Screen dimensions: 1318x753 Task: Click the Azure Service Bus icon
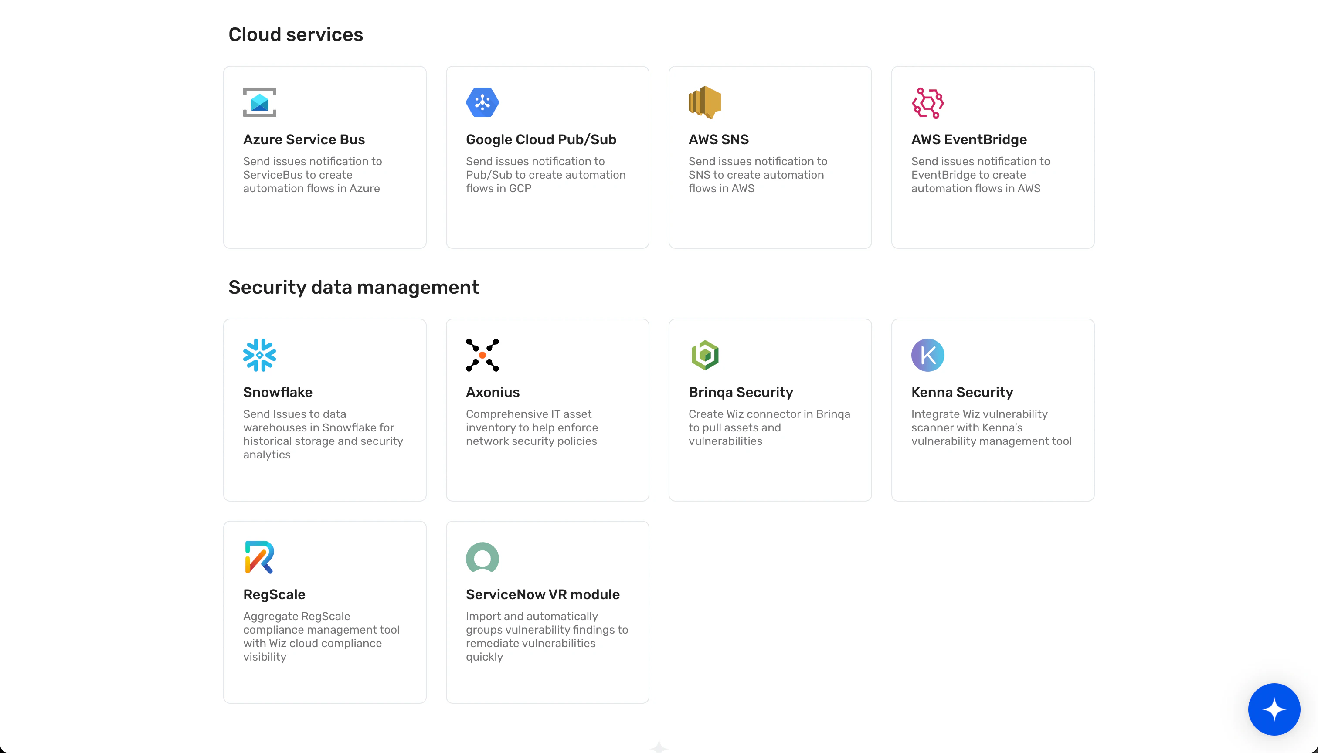point(260,102)
